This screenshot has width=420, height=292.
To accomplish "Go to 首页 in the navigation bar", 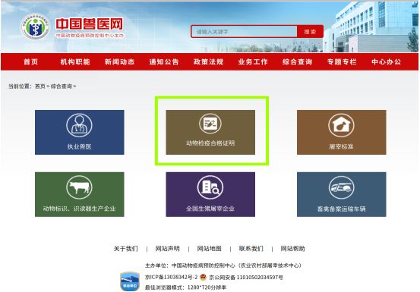I will 31,61.
